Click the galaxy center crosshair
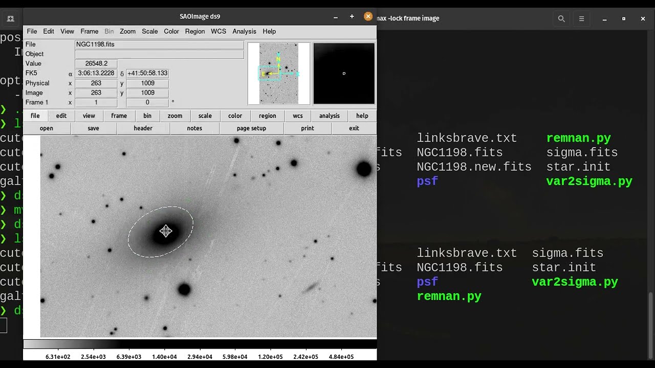The width and height of the screenshot is (655, 368). [165, 232]
